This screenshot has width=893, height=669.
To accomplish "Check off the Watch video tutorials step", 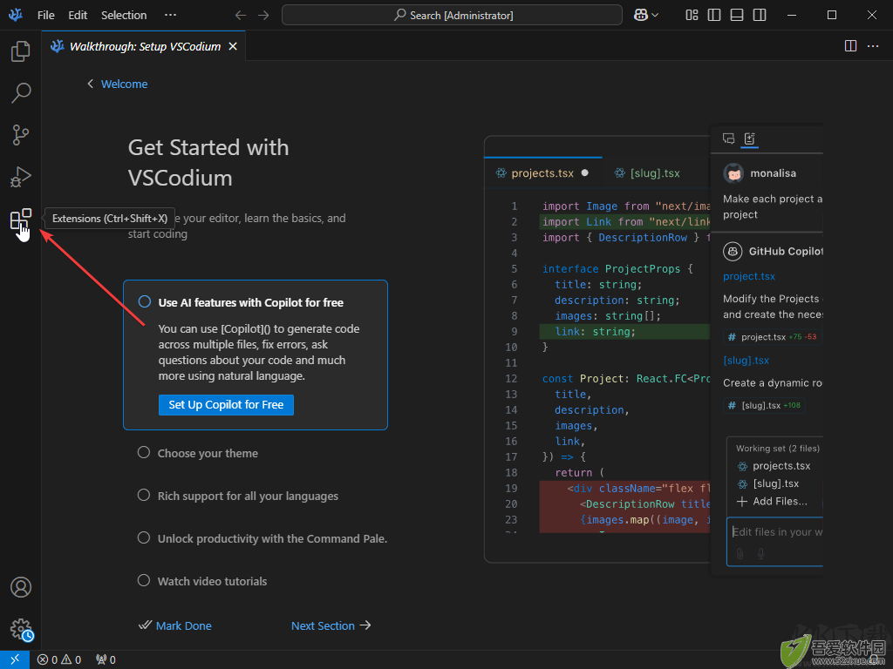I will coord(144,580).
